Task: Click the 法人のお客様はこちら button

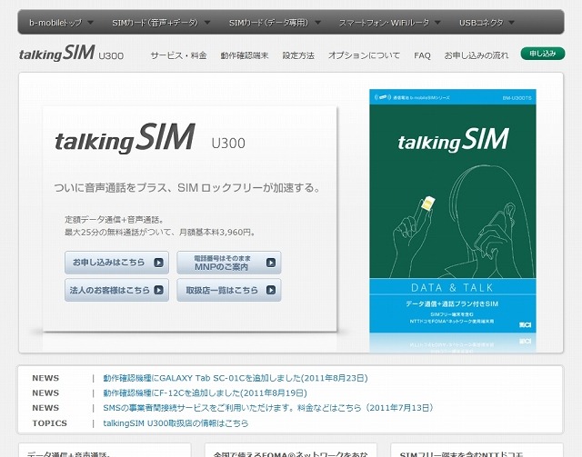Action: (116, 290)
